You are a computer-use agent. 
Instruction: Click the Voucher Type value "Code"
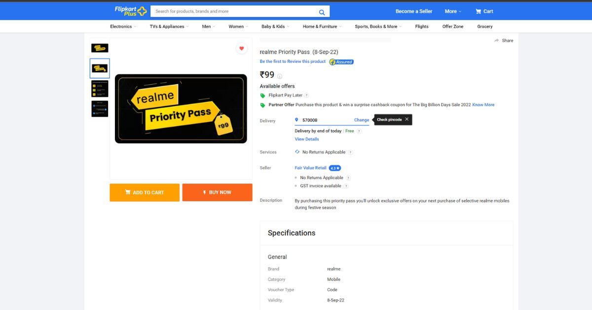pyautogui.click(x=333, y=290)
